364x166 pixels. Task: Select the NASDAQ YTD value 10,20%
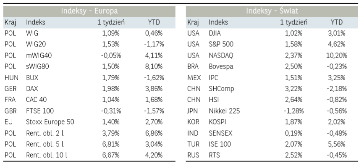pyautogui.click(x=337, y=55)
